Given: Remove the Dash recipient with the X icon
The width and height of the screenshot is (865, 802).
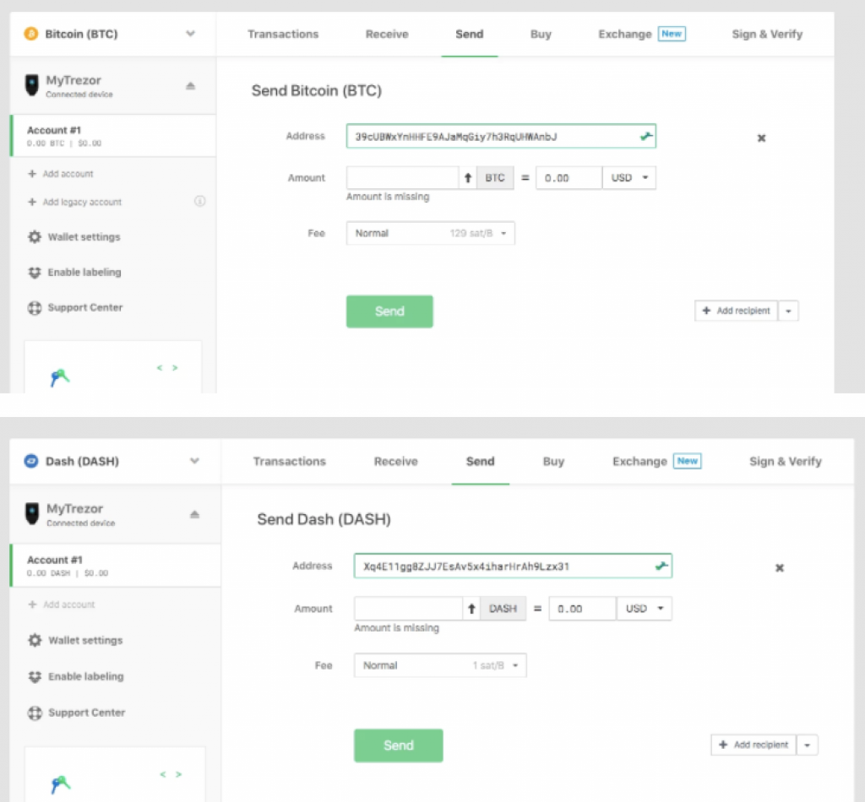Looking at the screenshot, I should pyautogui.click(x=780, y=568).
